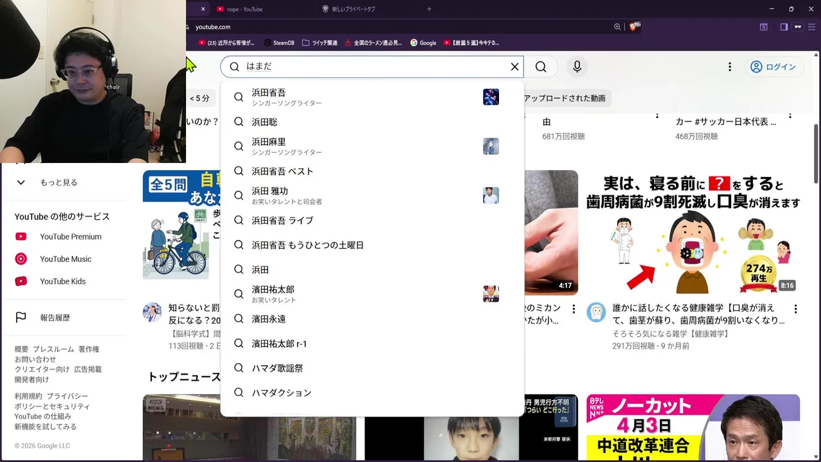Image resolution: width=821 pixels, height=462 pixels.
Task: Select the plain 浜田 suggestion
Action: tap(372, 269)
